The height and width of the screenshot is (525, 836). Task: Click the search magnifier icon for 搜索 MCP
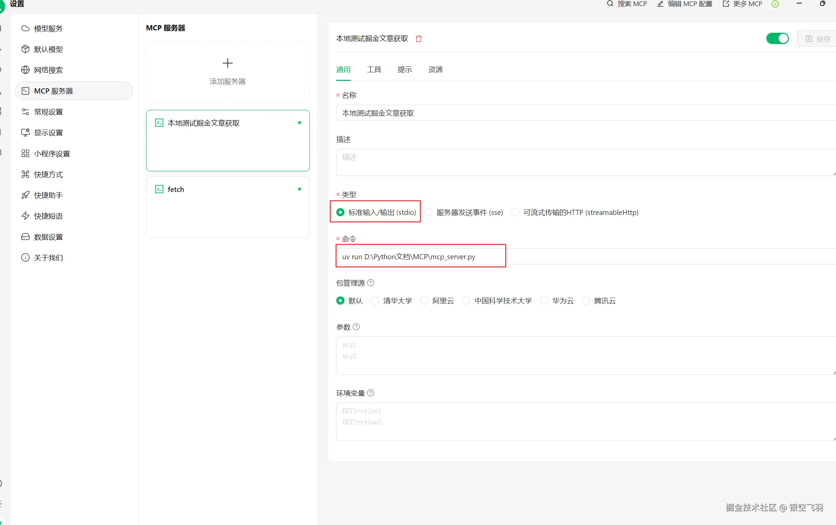click(610, 4)
